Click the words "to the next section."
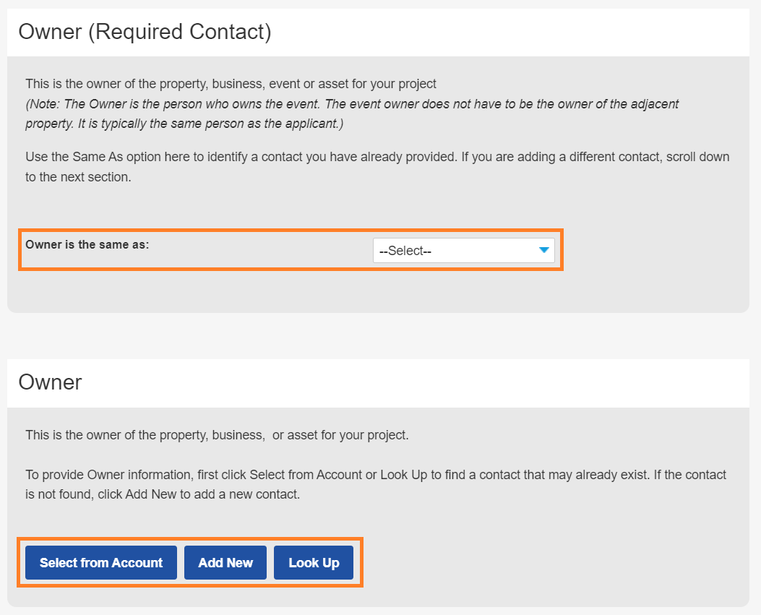This screenshot has height=615, width=761. (x=78, y=177)
